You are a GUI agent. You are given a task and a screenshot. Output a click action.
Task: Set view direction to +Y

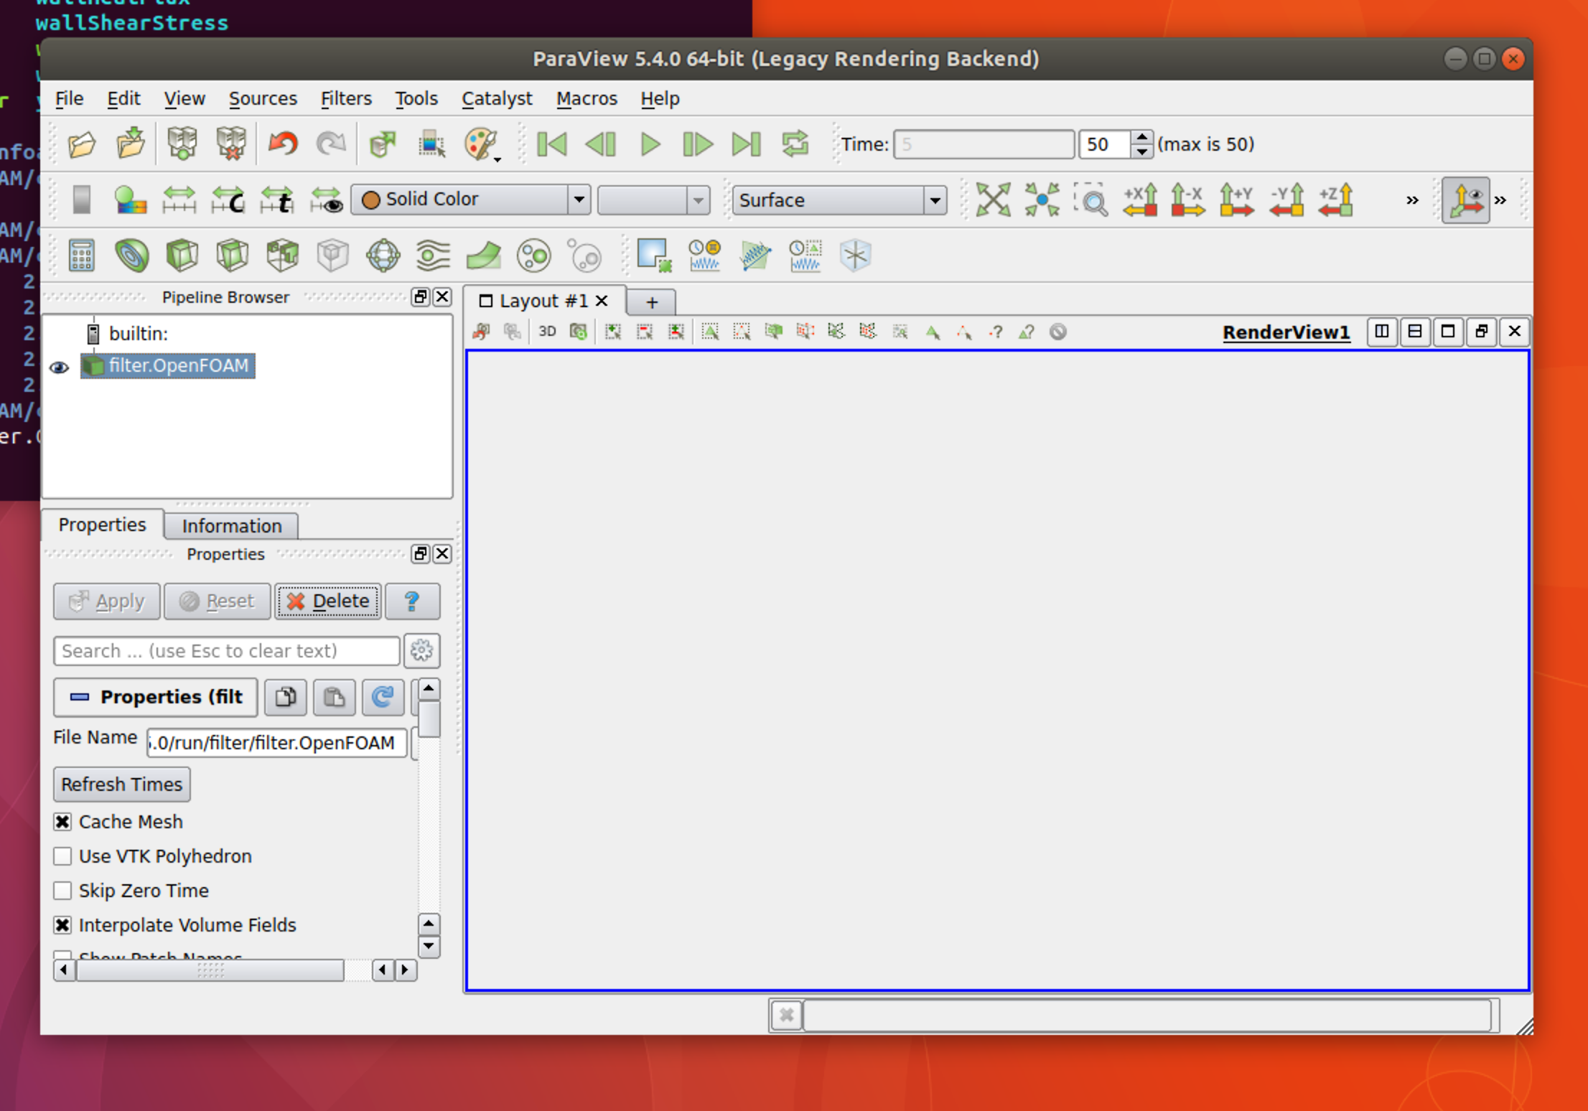pos(1237,200)
